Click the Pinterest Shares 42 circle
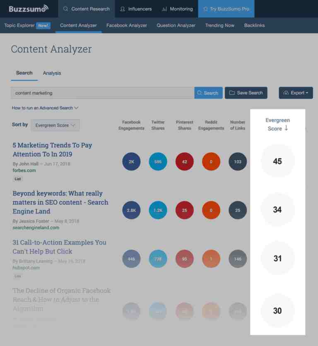The height and width of the screenshot is (346, 318). tap(184, 161)
